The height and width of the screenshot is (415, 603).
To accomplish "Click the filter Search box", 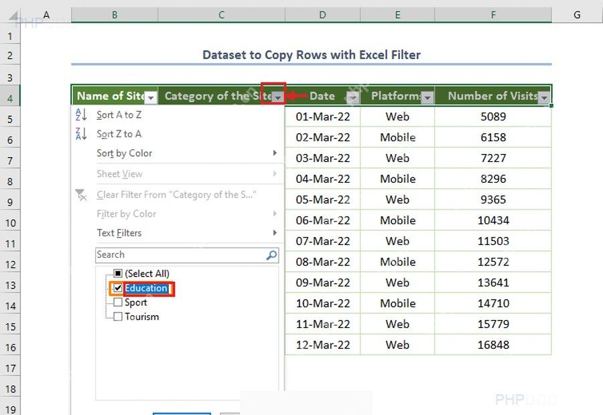I will tap(187, 255).
